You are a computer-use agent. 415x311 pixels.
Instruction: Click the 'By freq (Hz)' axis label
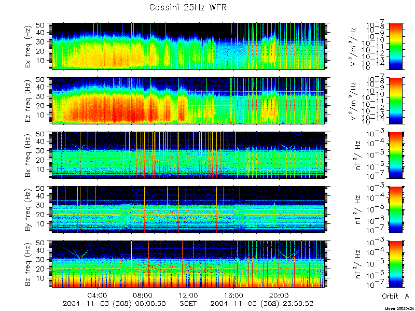tap(29, 210)
